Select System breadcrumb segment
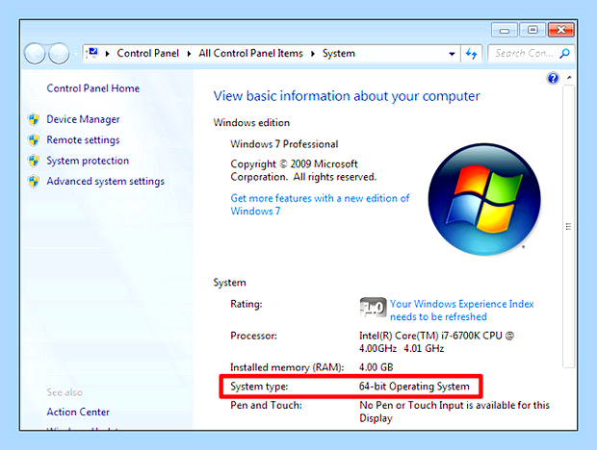597x450 pixels. click(x=339, y=54)
